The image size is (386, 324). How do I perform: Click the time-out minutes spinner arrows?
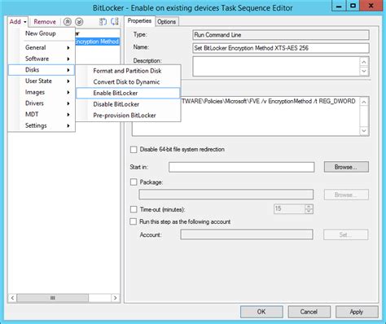coord(309,208)
